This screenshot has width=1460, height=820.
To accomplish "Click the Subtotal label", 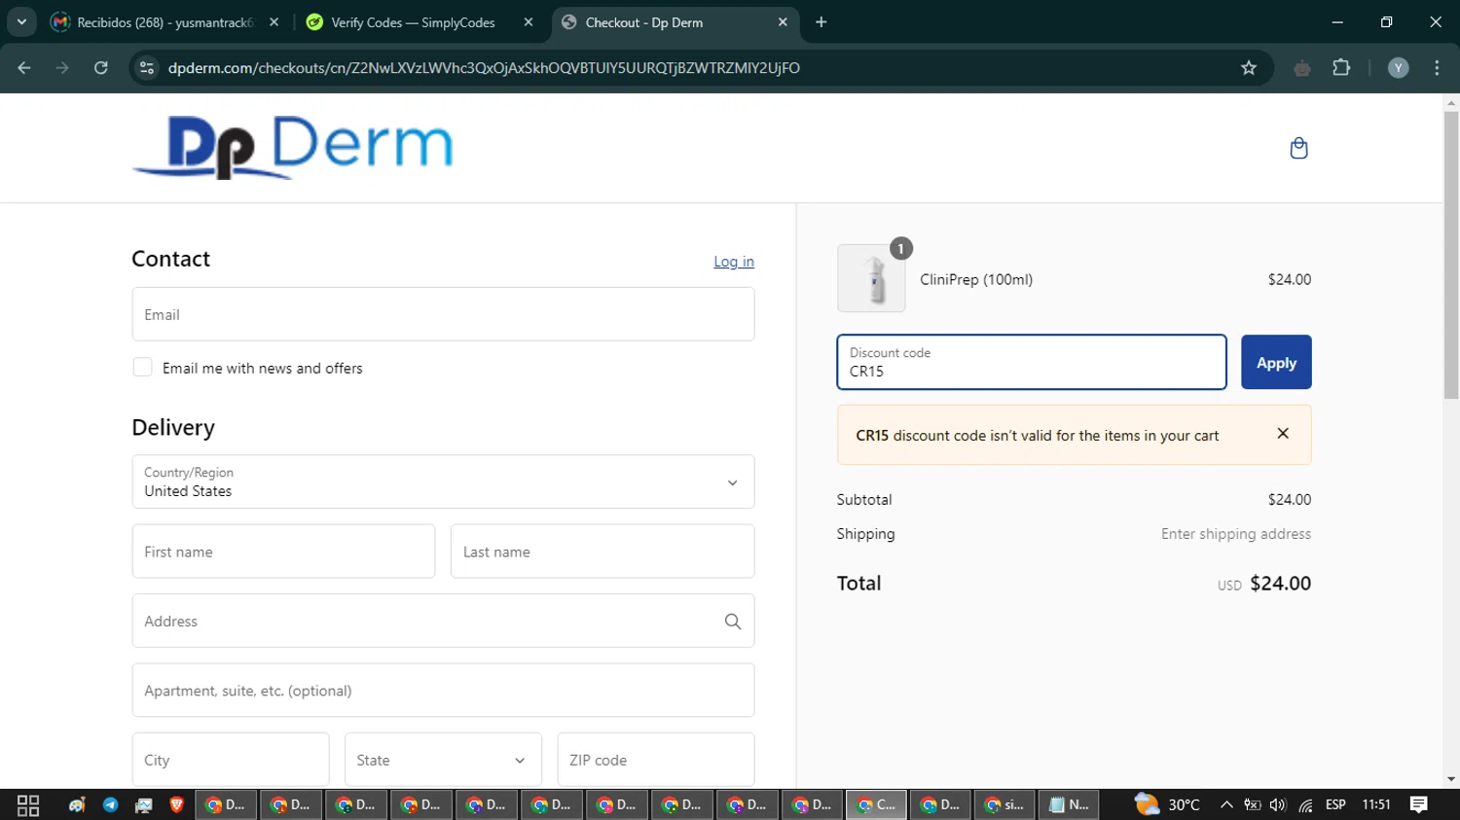I will click(x=864, y=499).
